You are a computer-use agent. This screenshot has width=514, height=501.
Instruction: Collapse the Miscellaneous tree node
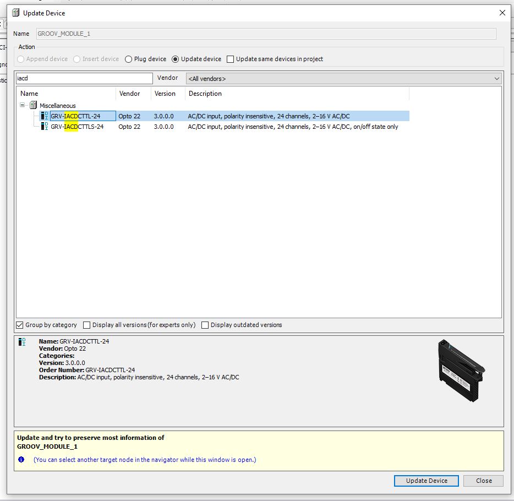click(23, 105)
